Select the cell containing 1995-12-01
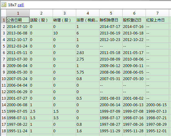 click(x=157, y=131)
